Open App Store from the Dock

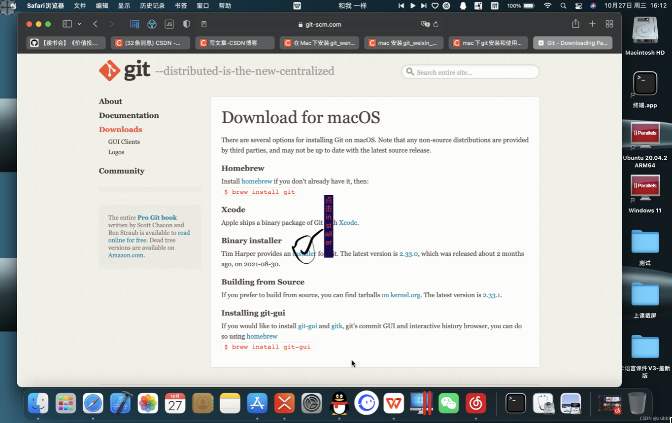click(x=257, y=403)
